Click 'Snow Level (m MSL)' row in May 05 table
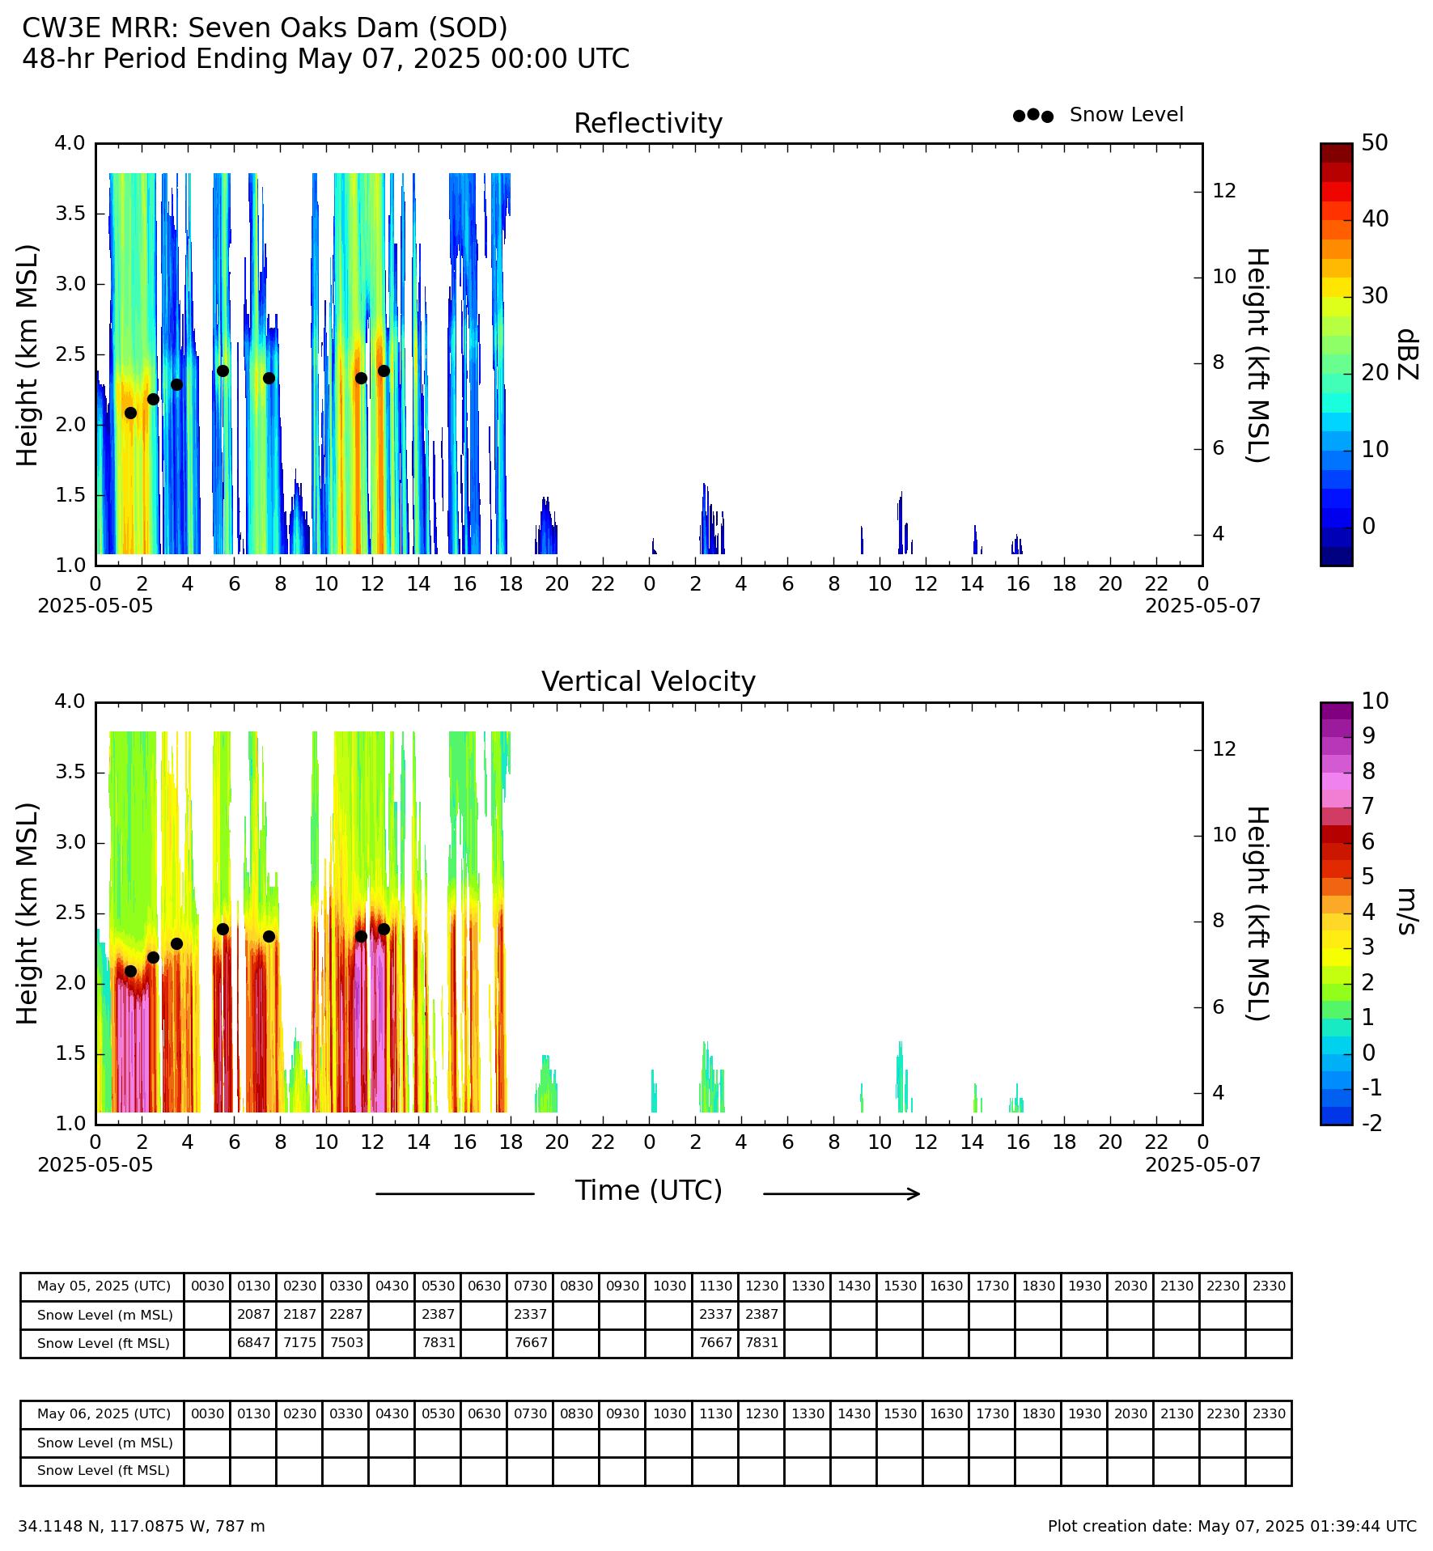1433x1551 pixels. pos(655,1314)
